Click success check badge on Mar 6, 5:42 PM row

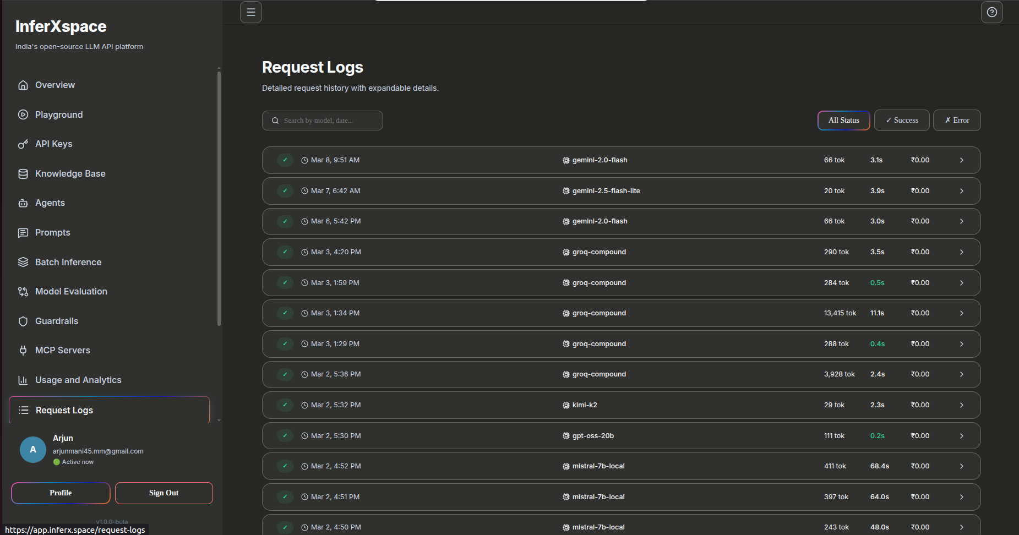pos(285,221)
